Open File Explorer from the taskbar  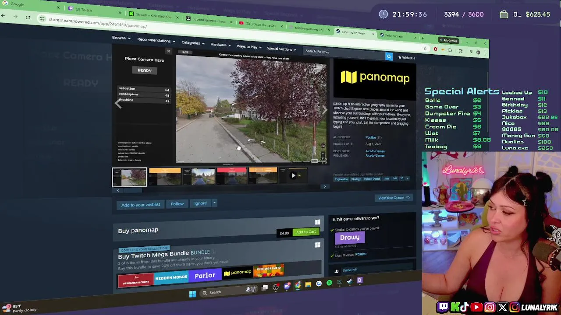pyautogui.click(x=308, y=284)
